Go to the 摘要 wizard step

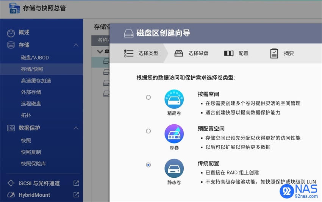coord(282,53)
